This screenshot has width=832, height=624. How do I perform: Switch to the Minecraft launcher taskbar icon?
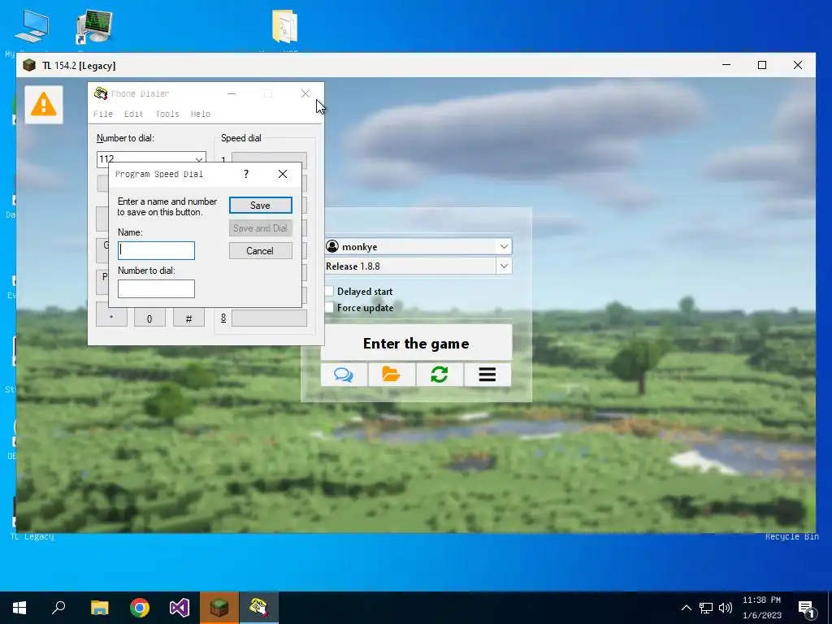tap(219, 608)
